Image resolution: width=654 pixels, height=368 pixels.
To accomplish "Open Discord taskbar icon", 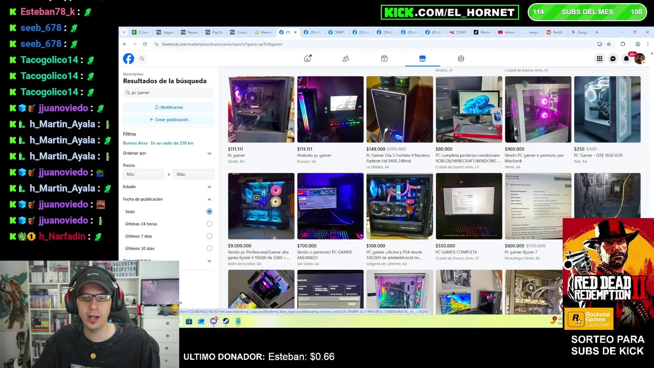I will click(214, 321).
